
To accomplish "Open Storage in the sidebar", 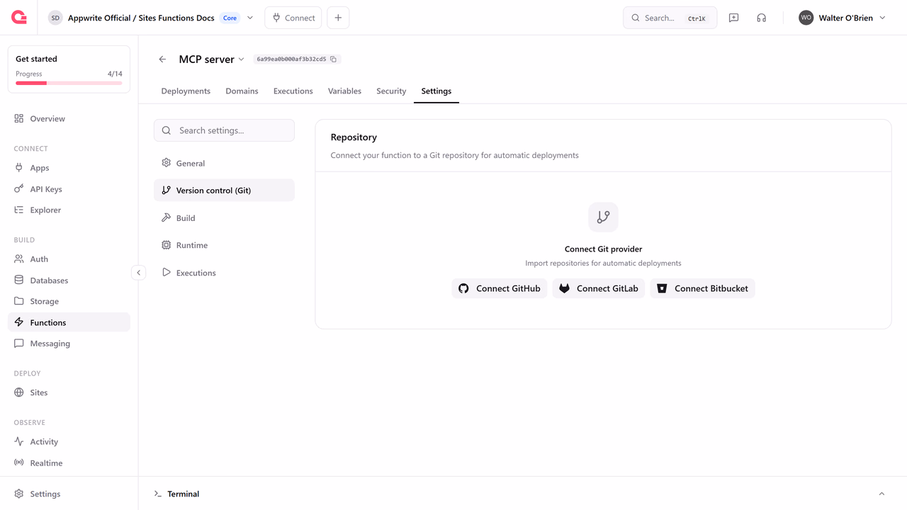I will (69, 301).
